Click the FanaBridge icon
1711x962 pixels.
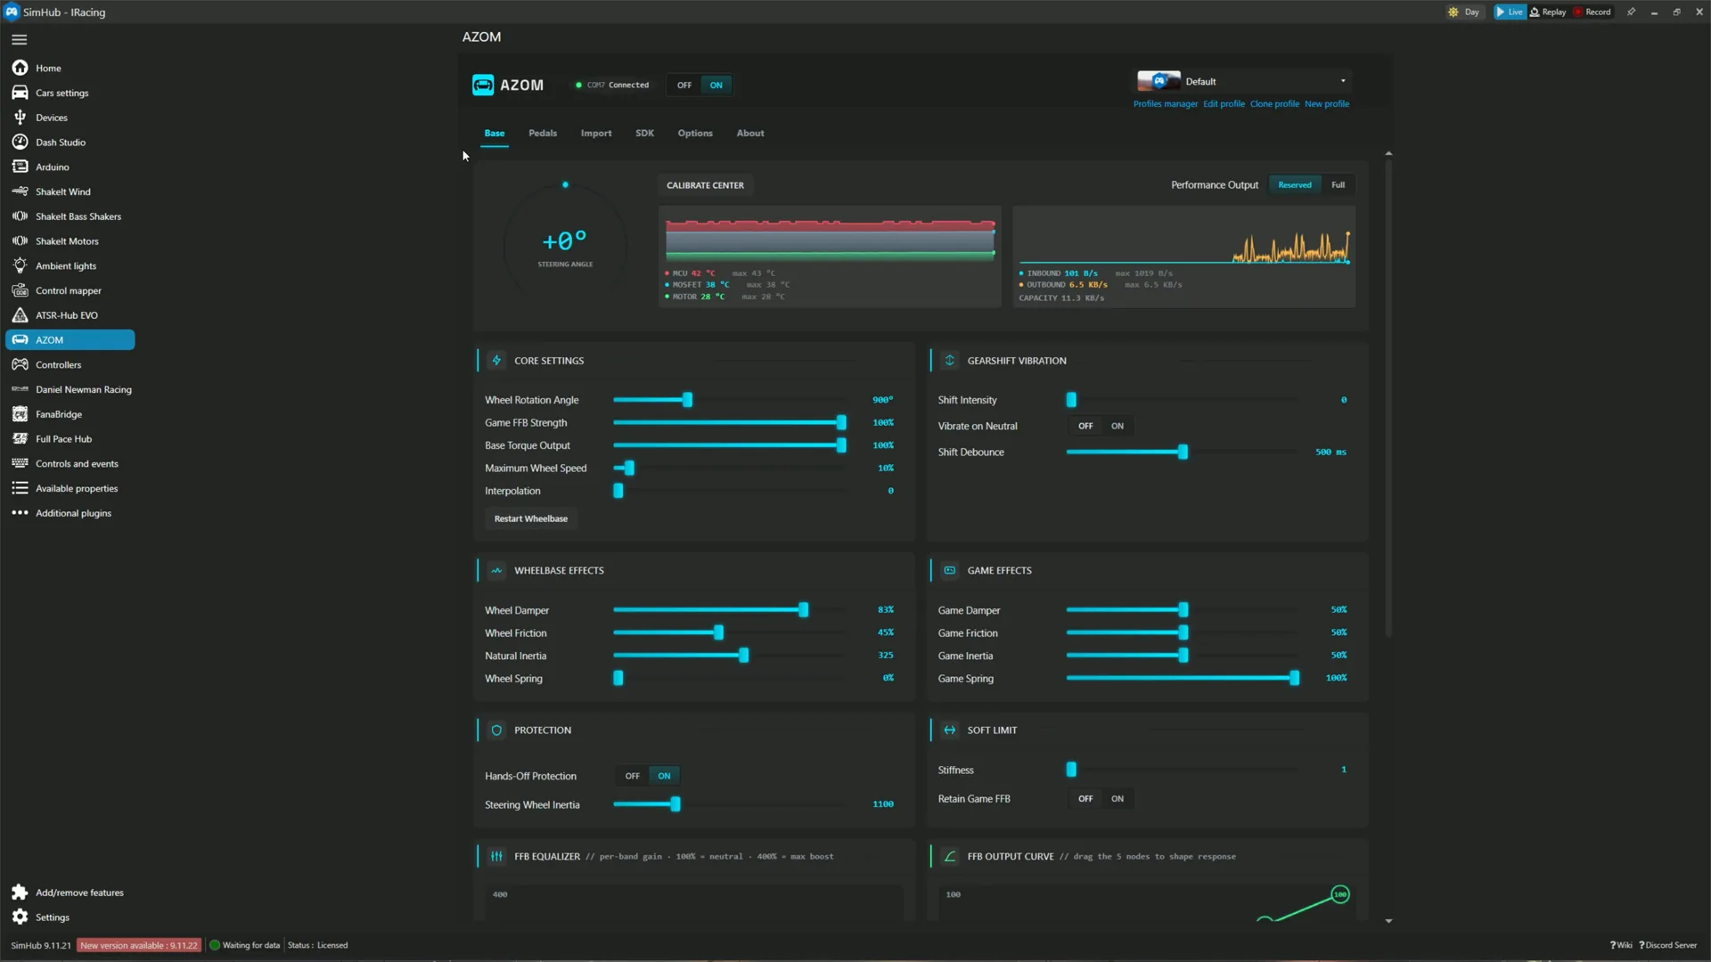pyautogui.click(x=20, y=414)
